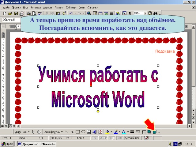This screenshot has height=147, width=196.
Task: Open the Окно menu
Action: pos(82,8)
